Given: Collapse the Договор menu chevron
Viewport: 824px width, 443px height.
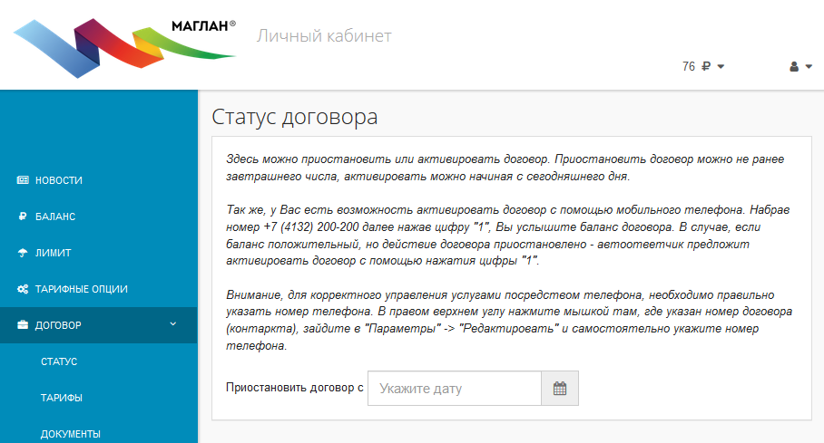Looking at the screenshot, I should 173,324.
